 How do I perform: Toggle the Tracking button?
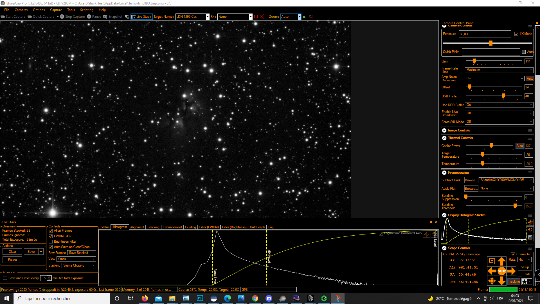coord(514,281)
